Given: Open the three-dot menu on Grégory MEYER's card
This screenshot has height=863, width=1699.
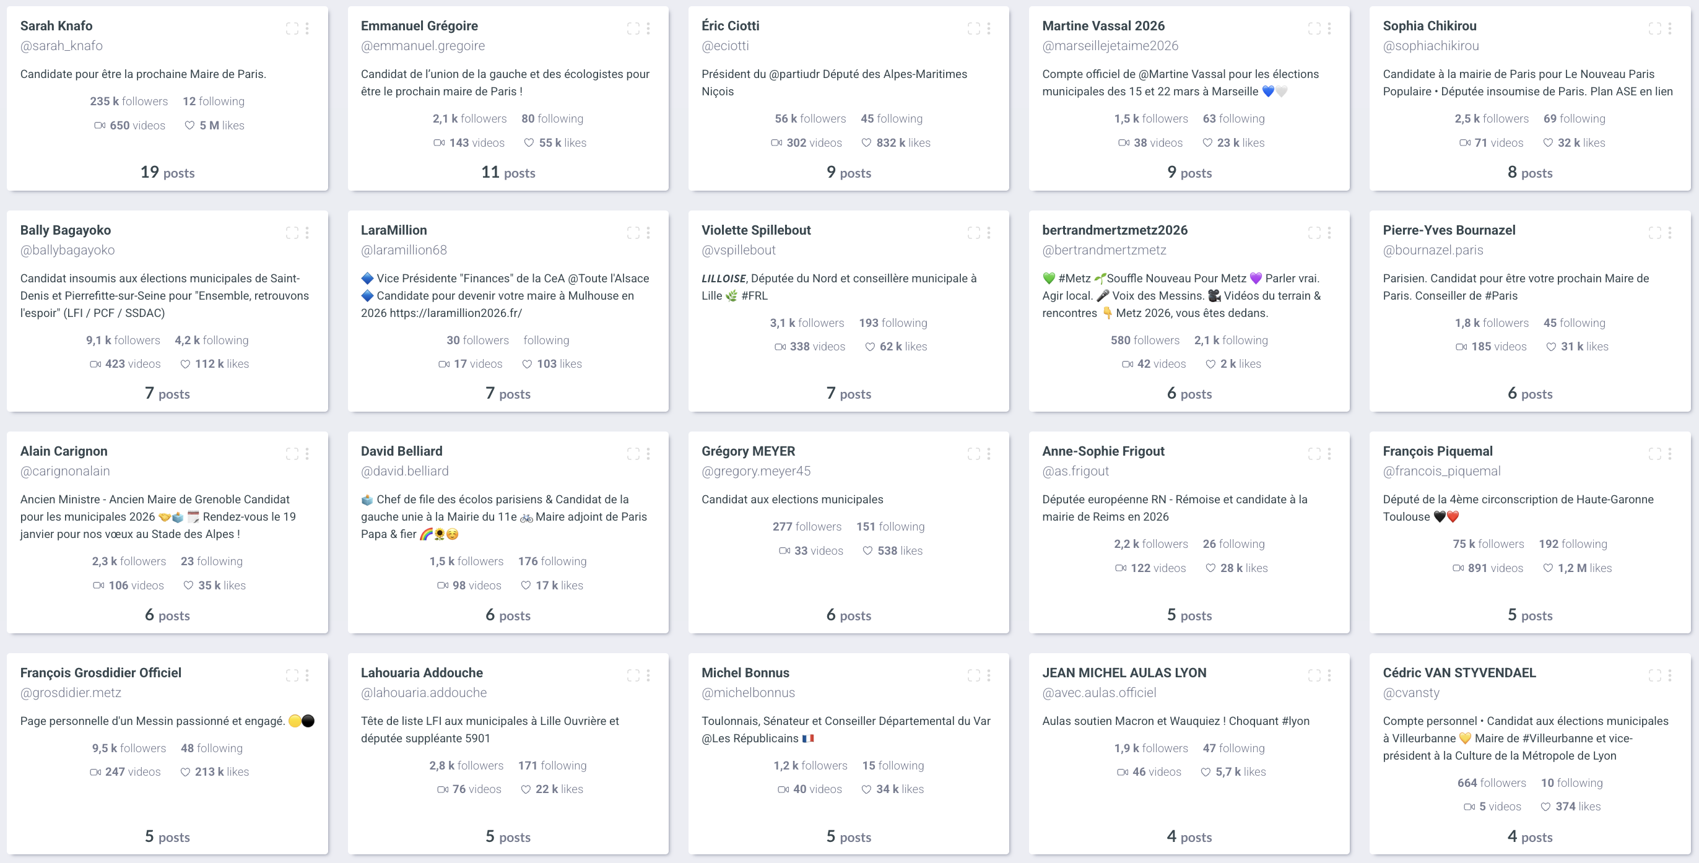Looking at the screenshot, I should click(989, 454).
